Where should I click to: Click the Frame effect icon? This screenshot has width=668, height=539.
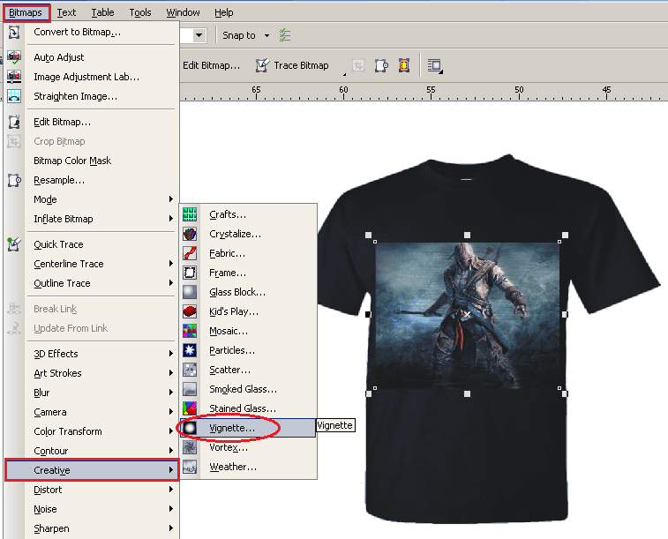coord(190,273)
